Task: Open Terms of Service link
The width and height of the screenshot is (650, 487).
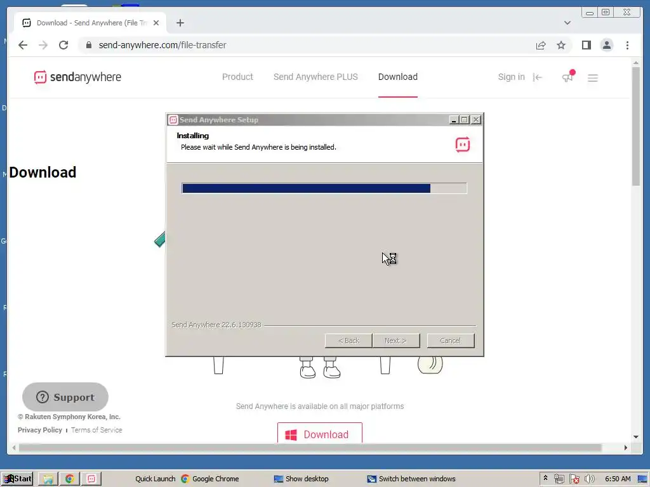Action: pyautogui.click(x=96, y=430)
